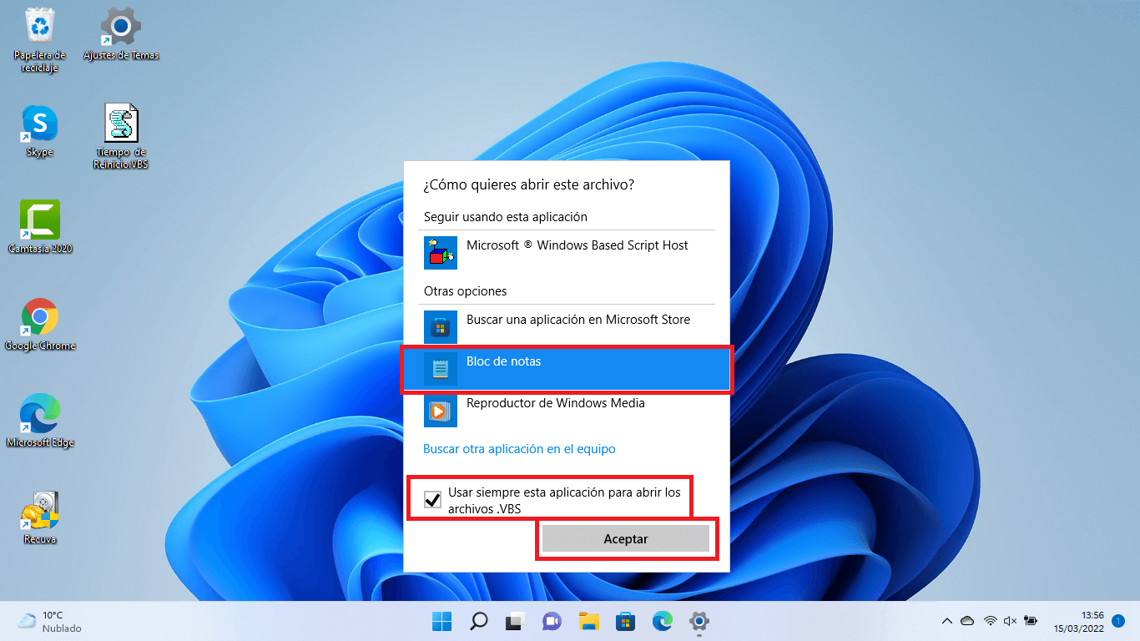Screen dimensions: 1140x641
Task: Confirm with the Aceptar button
Action: coord(626,539)
